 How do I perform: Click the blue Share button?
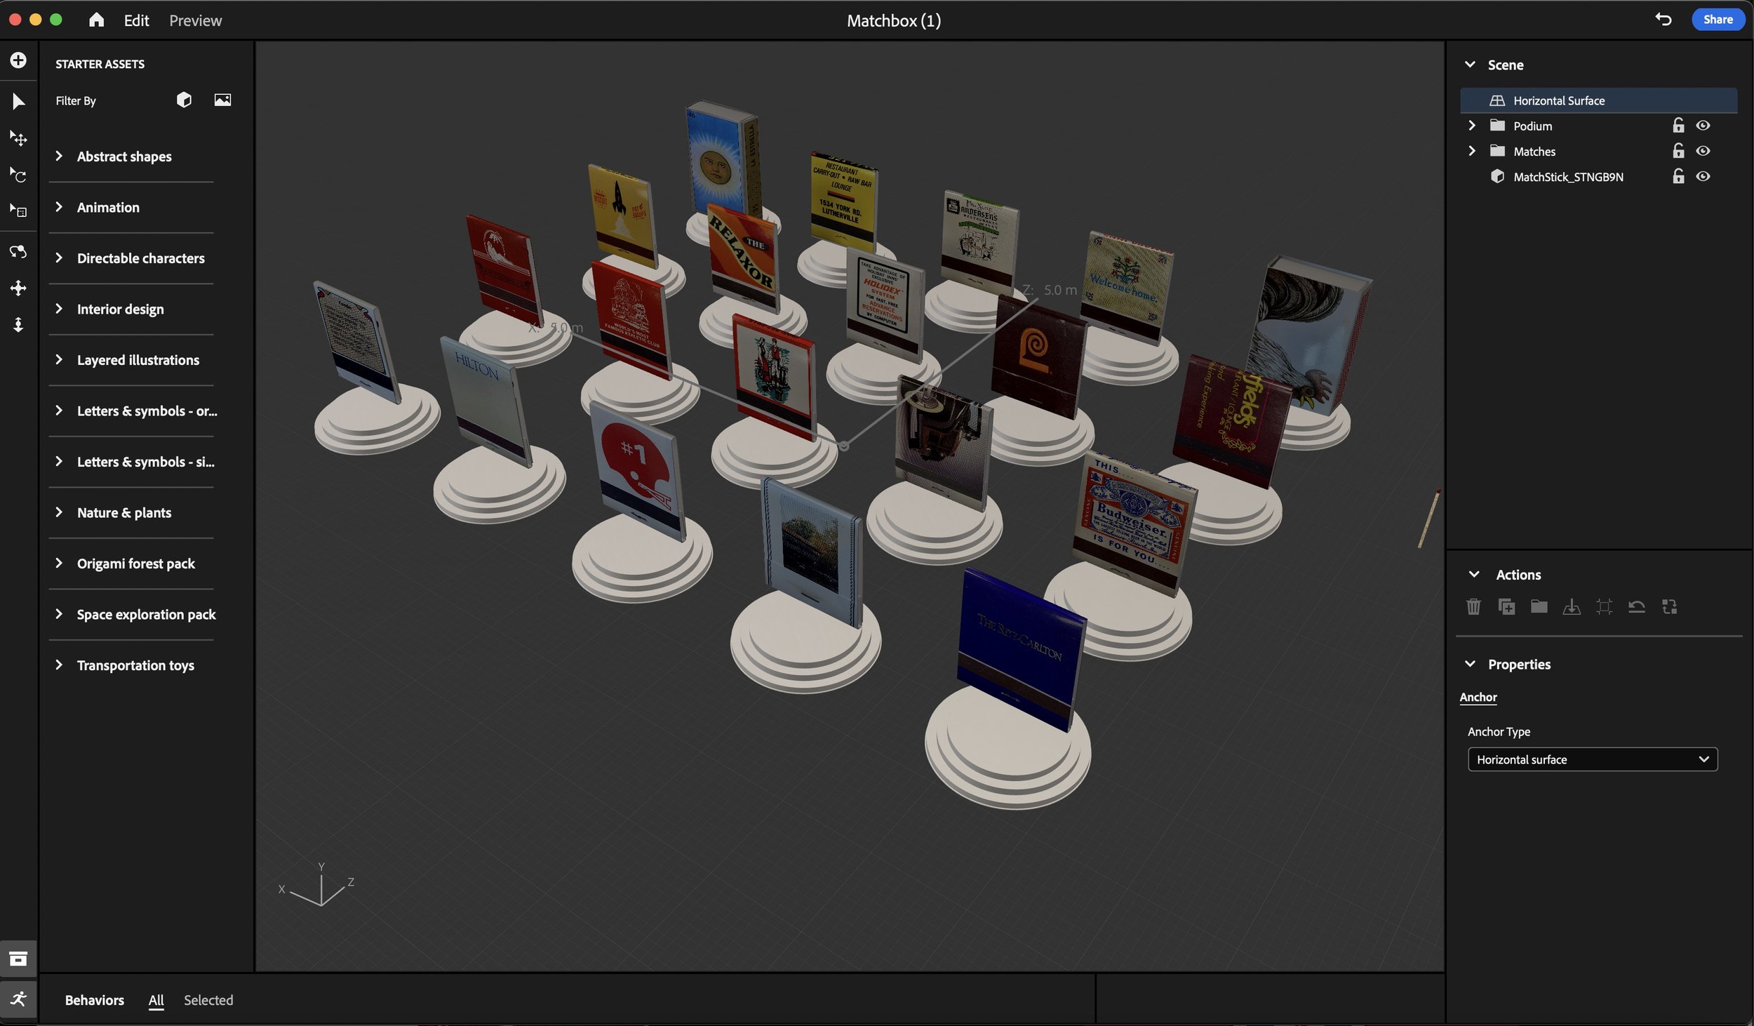point(1718,20)
